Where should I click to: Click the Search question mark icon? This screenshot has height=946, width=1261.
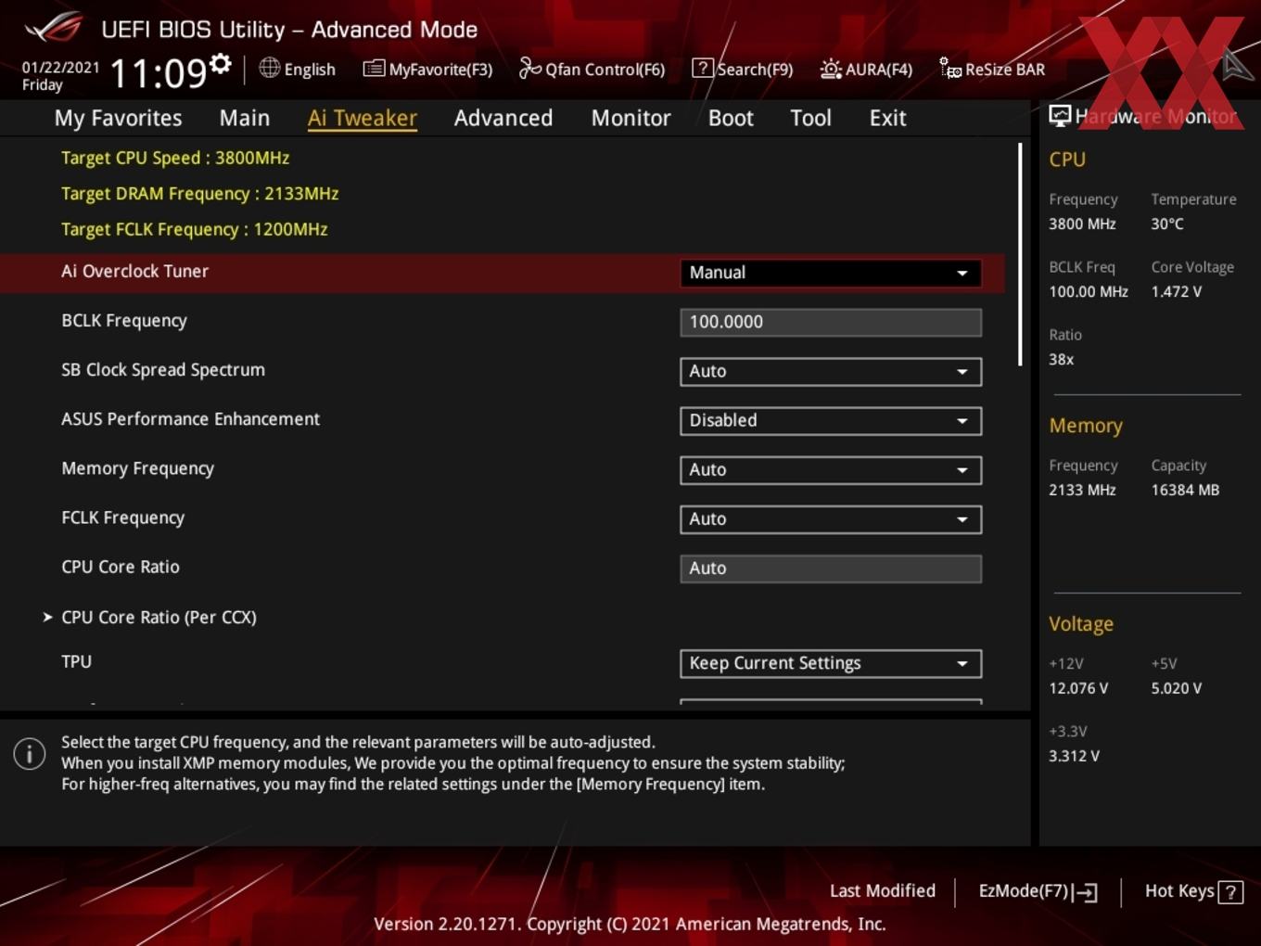[x=703, y=68]
